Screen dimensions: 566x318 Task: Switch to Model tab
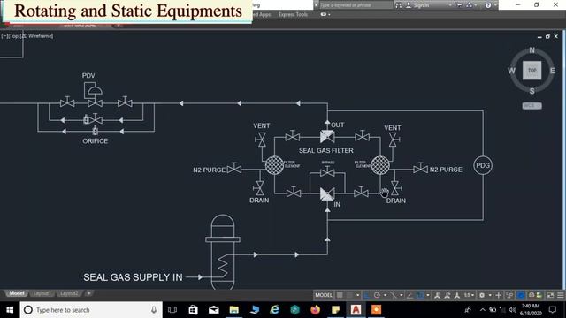(x=16, y=293)
